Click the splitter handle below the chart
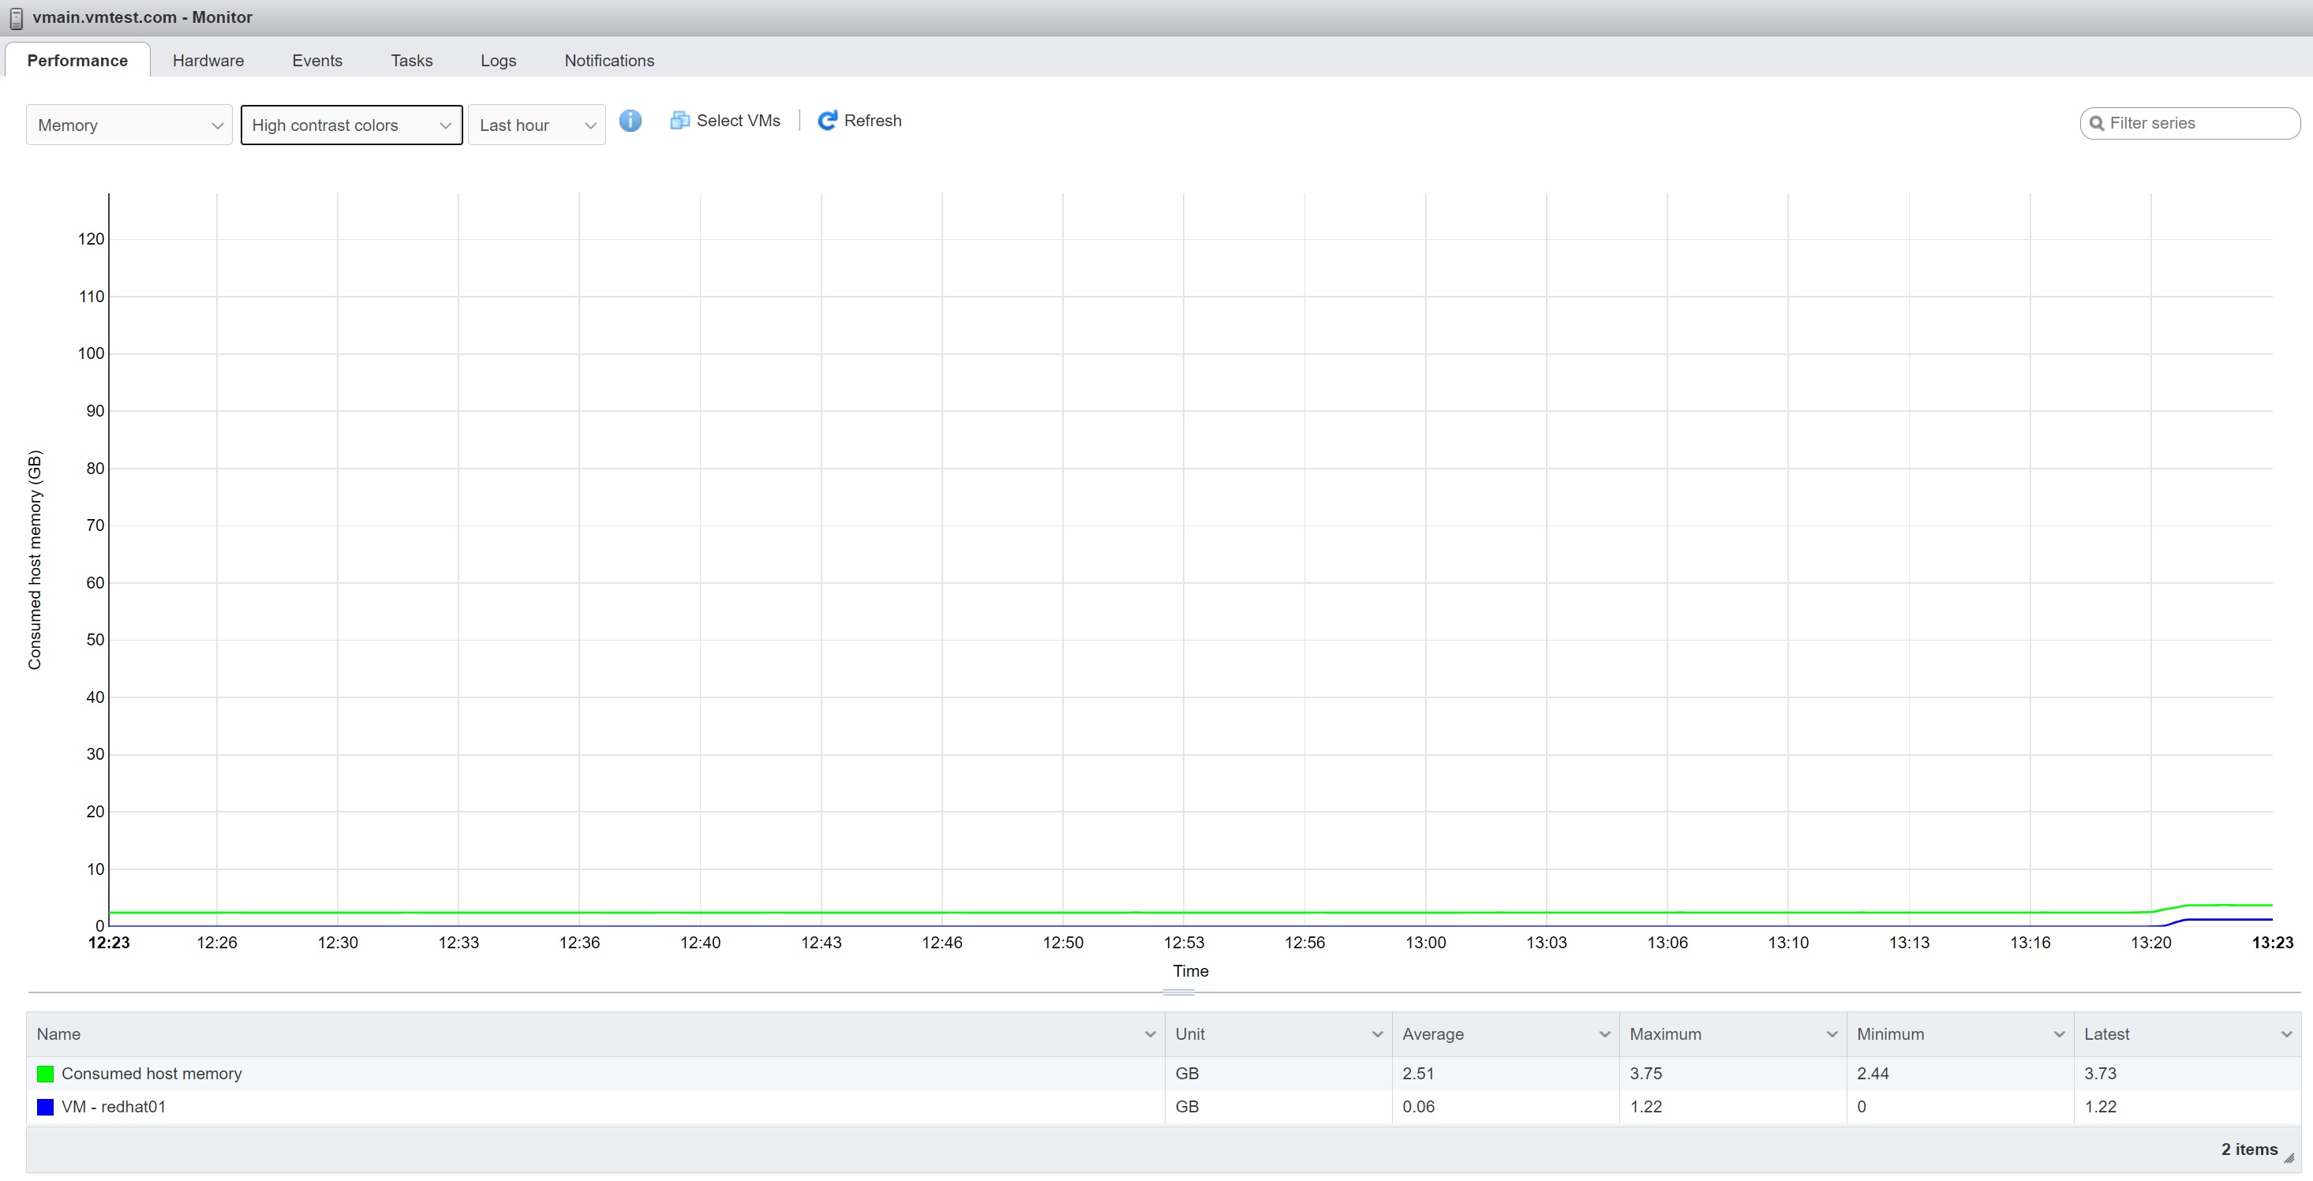The image size is (2313, 1181). coord(1178,992)
